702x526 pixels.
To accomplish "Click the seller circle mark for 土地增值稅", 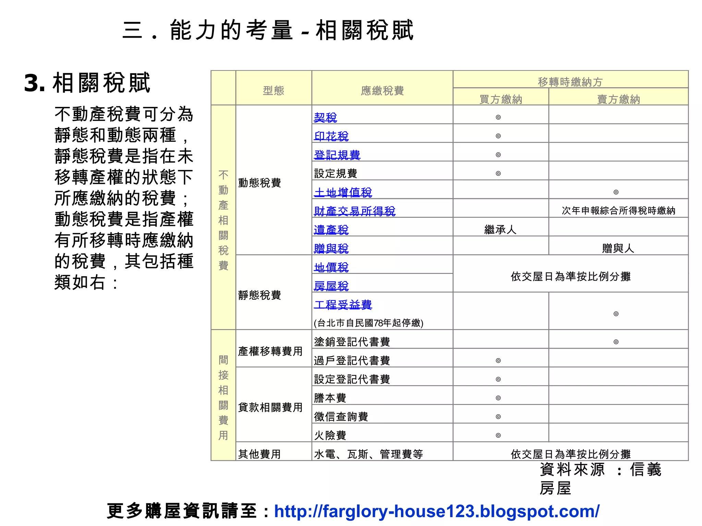I will click(616, 192).
